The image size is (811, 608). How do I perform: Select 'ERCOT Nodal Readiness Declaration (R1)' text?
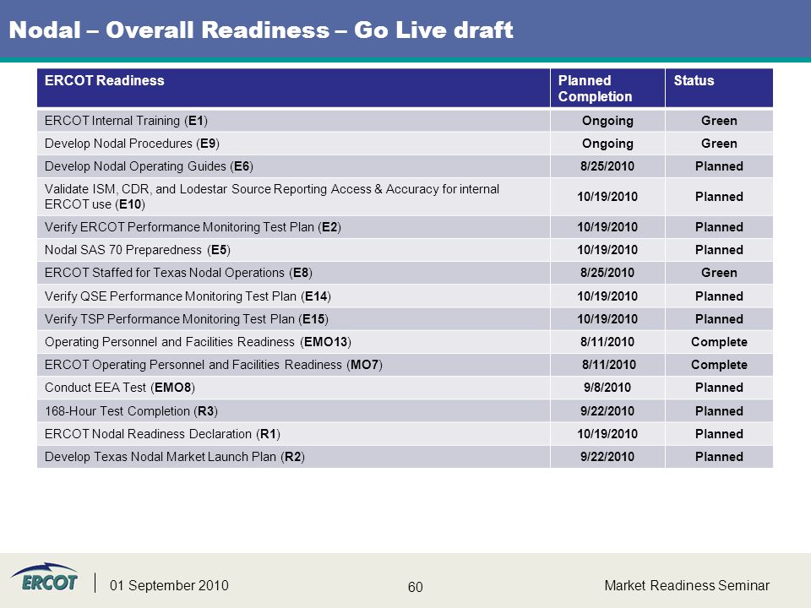tap(162, 434)
